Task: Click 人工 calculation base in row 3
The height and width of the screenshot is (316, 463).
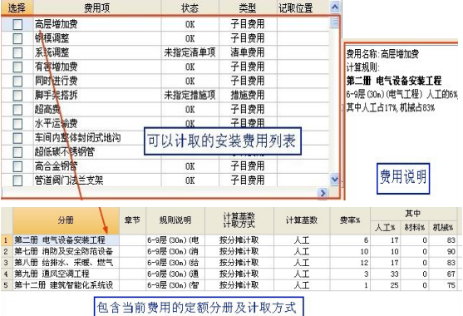Action: pos(302,263)
